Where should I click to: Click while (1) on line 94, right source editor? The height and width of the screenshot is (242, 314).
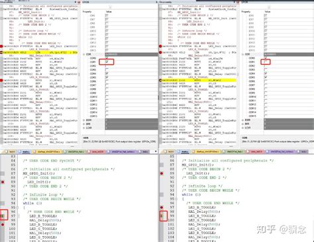click(x=191, y=194)
